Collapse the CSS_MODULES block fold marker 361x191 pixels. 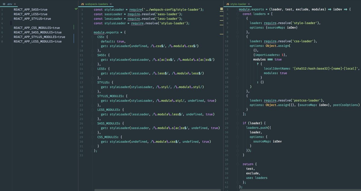pyautogui.click(x=92, y=137)
